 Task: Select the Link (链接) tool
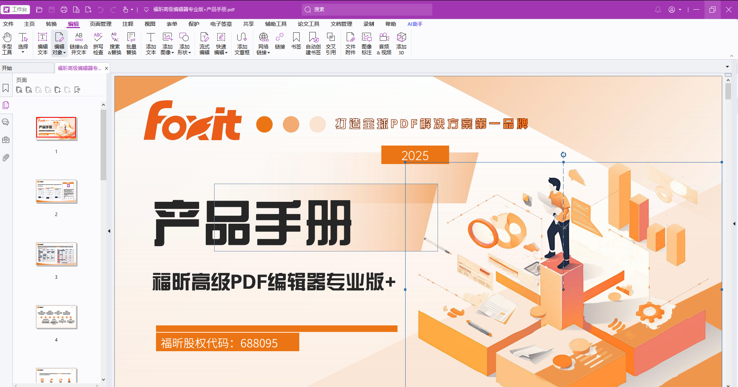coord(280,41)
